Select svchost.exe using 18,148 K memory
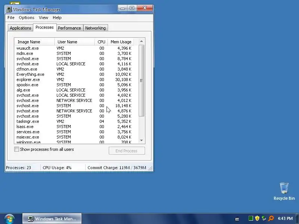 (x=76, y=106)
